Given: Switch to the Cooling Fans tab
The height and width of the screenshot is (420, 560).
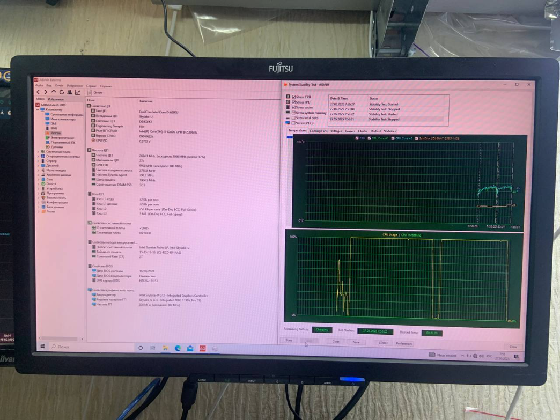Looking at the screenshot, I should point(319,131).
